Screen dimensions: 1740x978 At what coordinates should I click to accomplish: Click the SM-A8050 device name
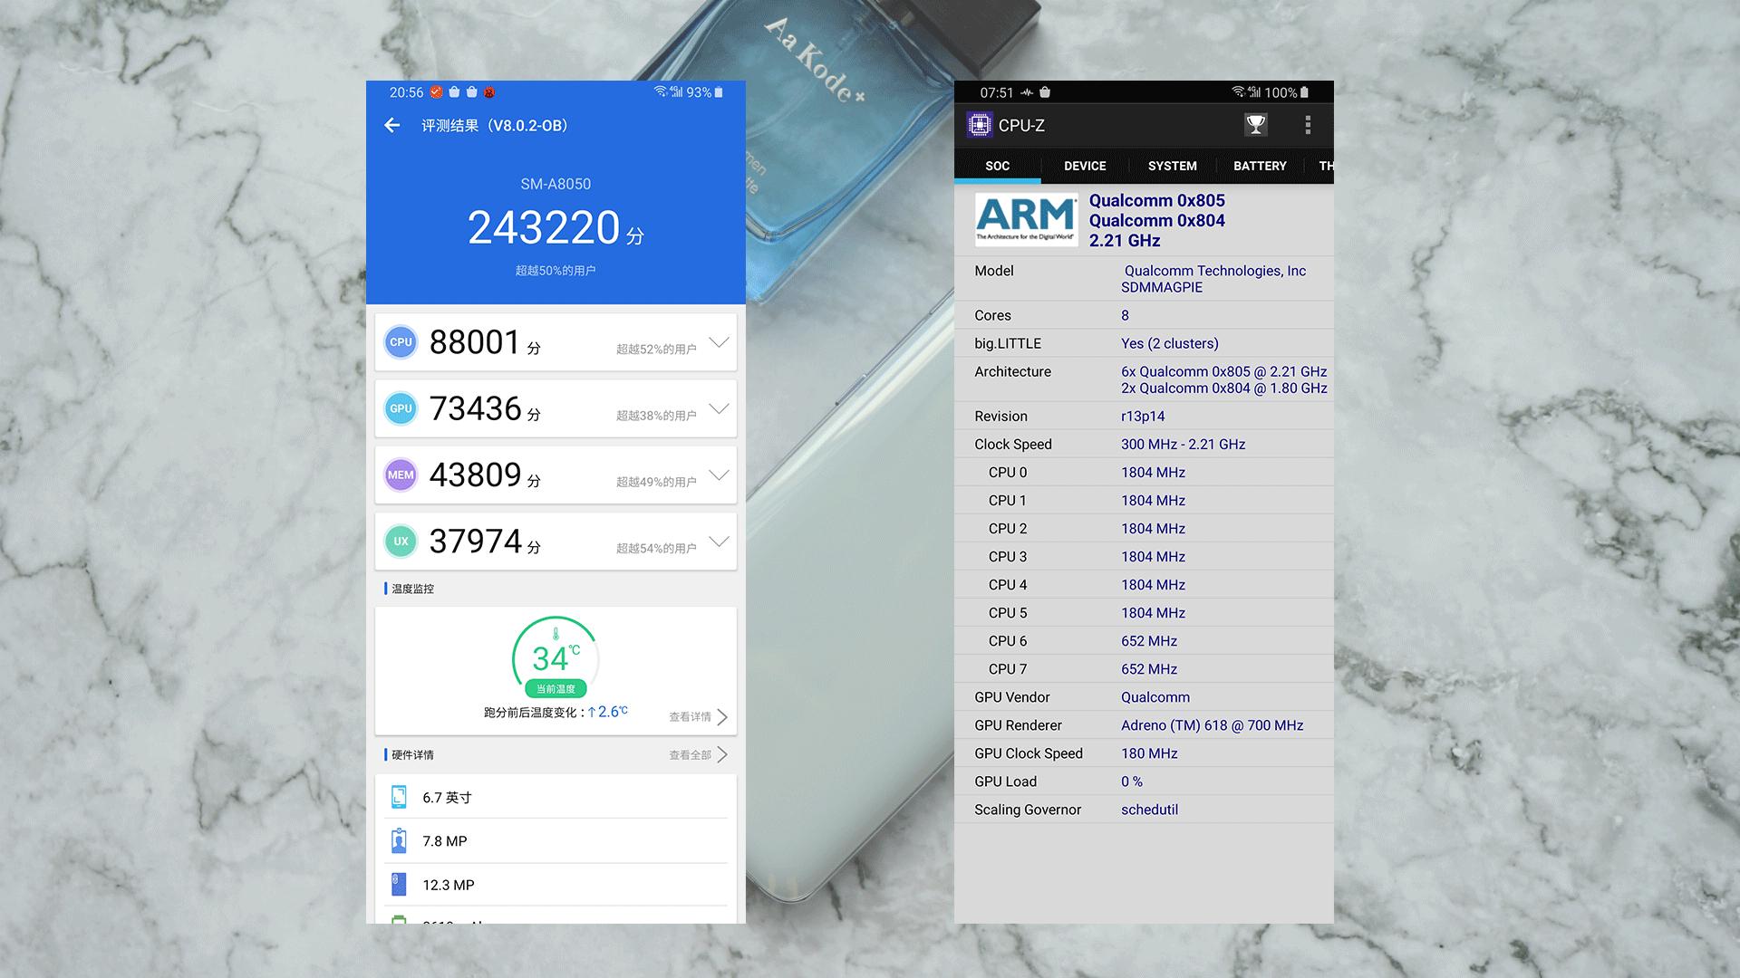click(x=556, y=184)
